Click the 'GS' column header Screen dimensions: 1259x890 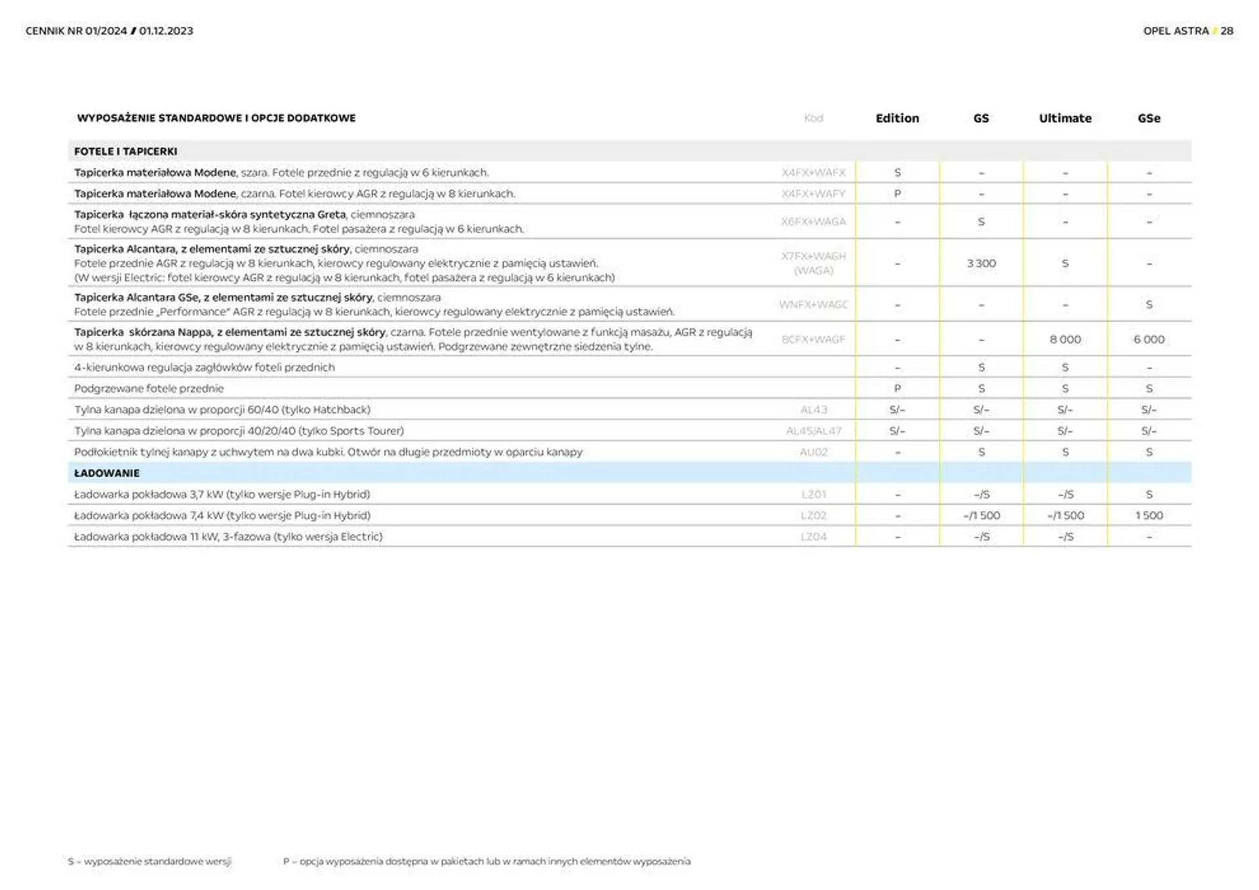pos(981,118)
